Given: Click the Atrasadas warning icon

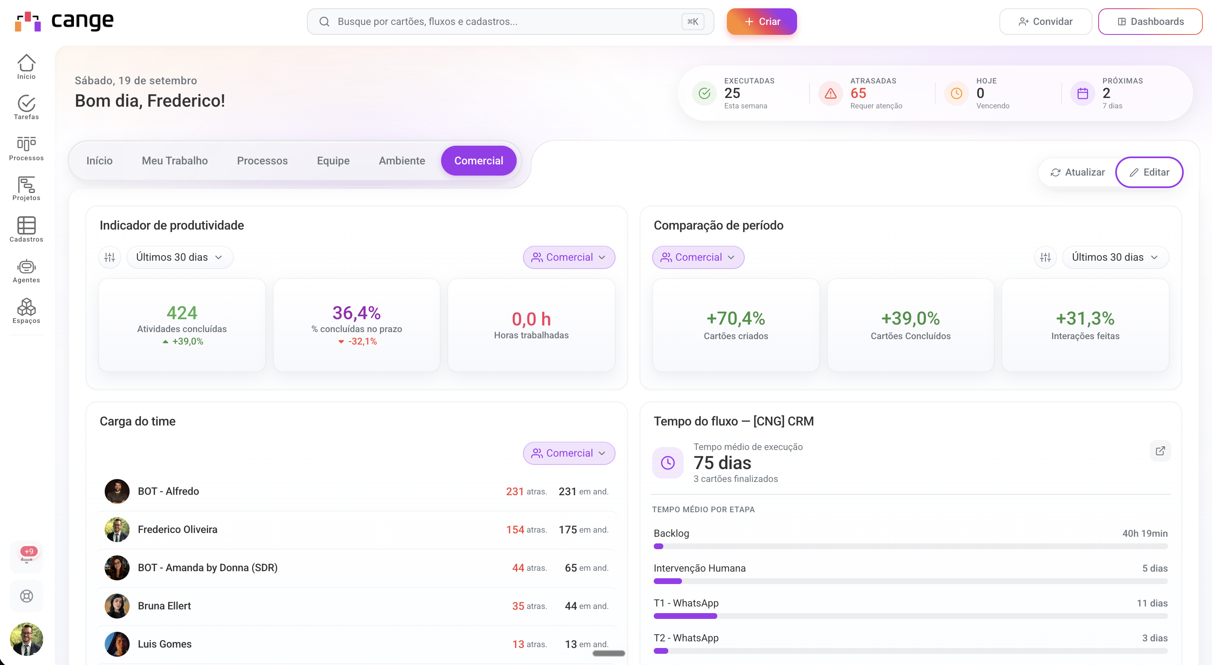Looking at the screenshot, I should point(830,93).
